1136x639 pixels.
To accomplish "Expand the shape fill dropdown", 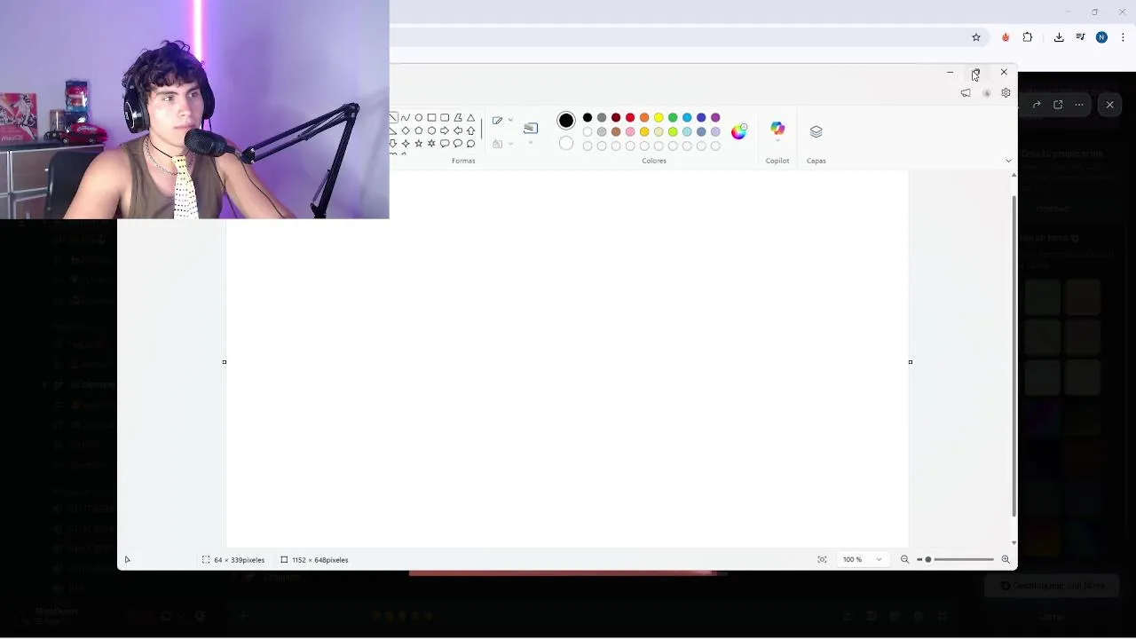I will click(x=510, y=143).
